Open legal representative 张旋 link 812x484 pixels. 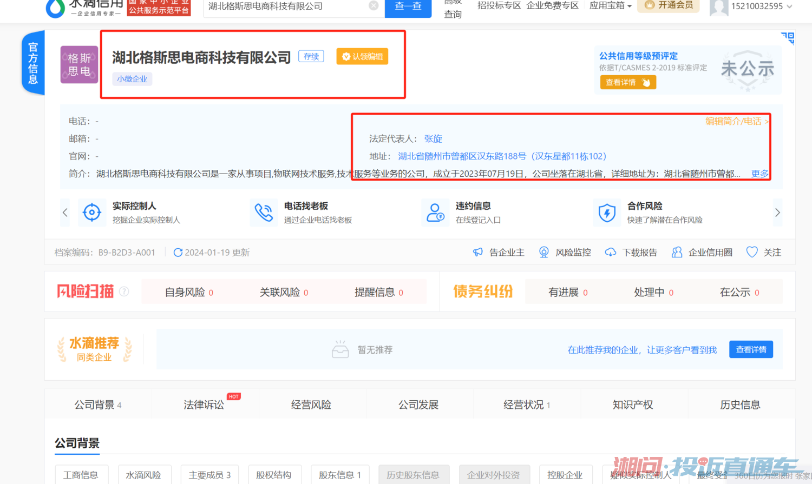tap(433, 139)
